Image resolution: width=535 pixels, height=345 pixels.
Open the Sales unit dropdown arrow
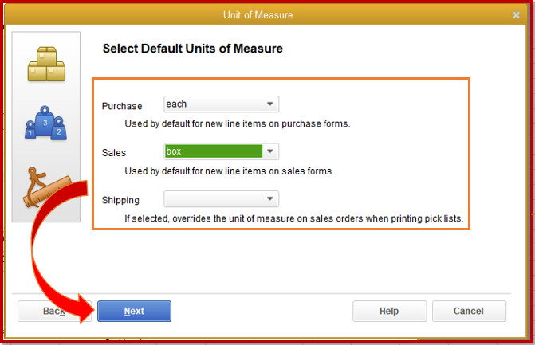[271, 151]
